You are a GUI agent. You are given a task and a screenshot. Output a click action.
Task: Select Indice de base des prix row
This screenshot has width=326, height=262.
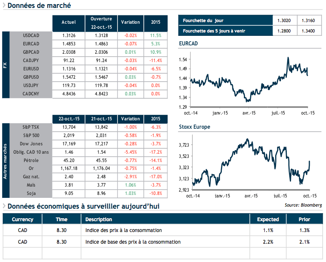[133, 242]
